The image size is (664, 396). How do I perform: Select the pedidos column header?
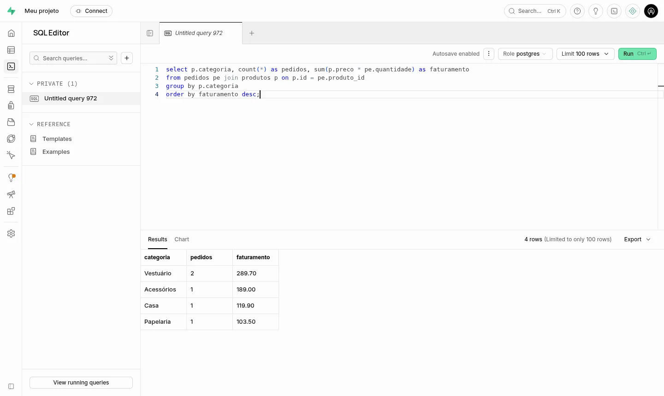210,257
